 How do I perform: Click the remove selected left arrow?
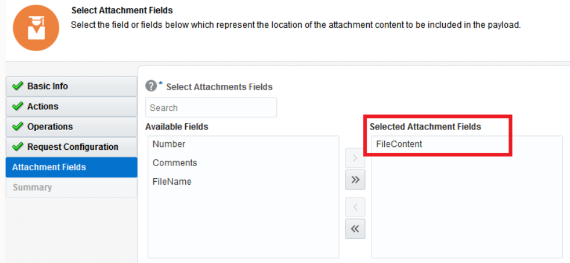point(355,208)
